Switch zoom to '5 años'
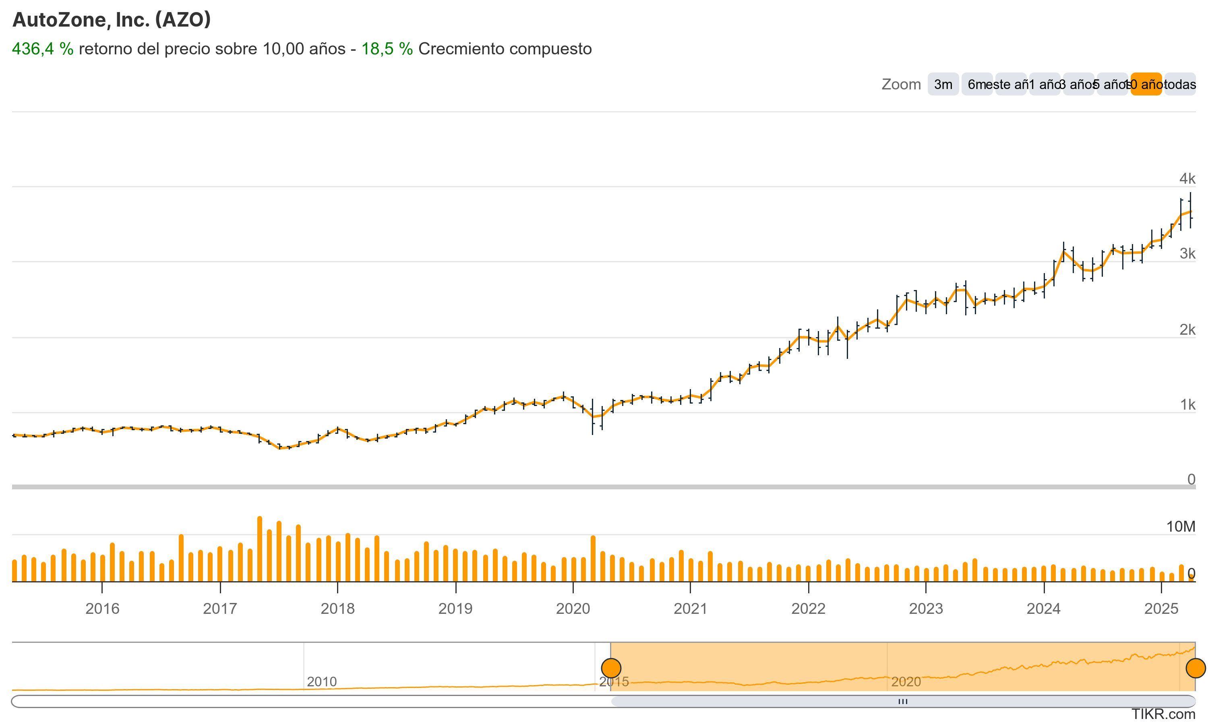The height and width of the screenshot is (725, 1208). [1112, 84]
